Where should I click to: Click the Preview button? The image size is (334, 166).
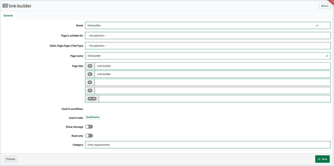tap(11, 159)
